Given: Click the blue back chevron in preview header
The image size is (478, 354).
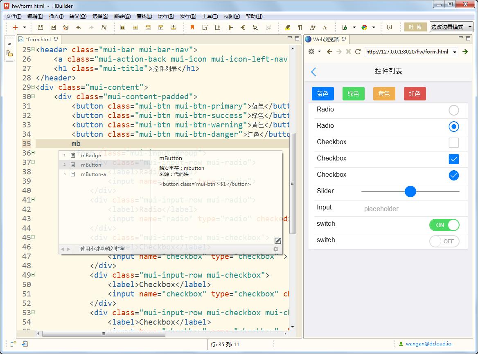Looking at the screenshot, I should point(314,72).
